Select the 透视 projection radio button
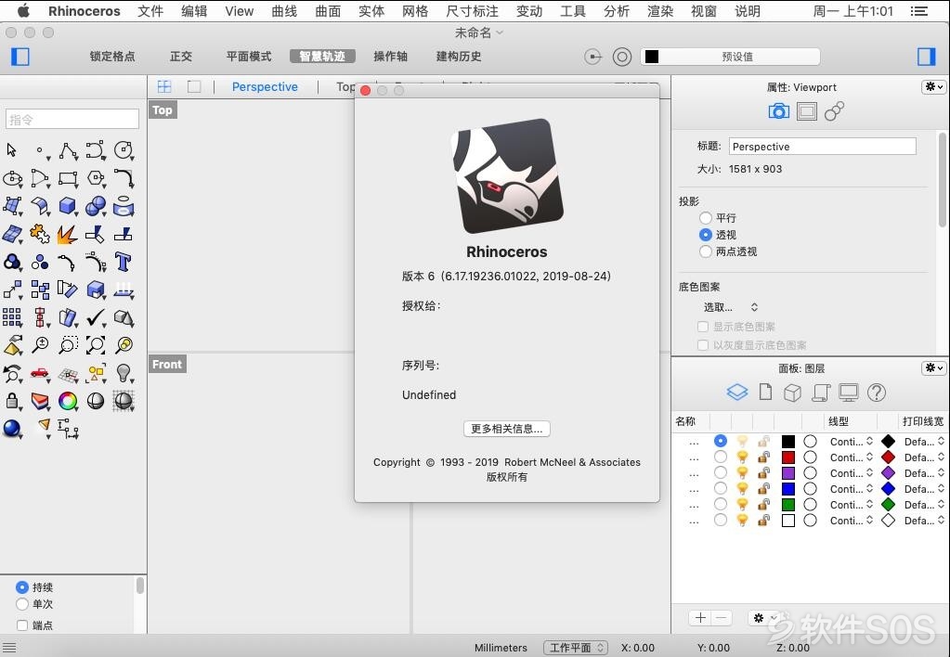 pos(705,235)
